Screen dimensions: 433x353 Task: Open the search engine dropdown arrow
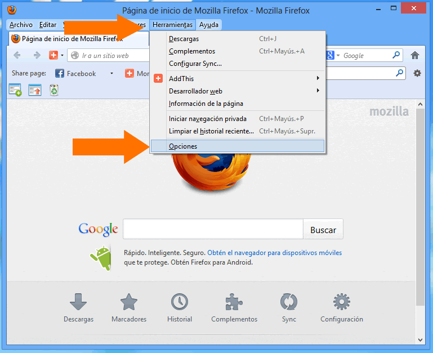(338, 56)
